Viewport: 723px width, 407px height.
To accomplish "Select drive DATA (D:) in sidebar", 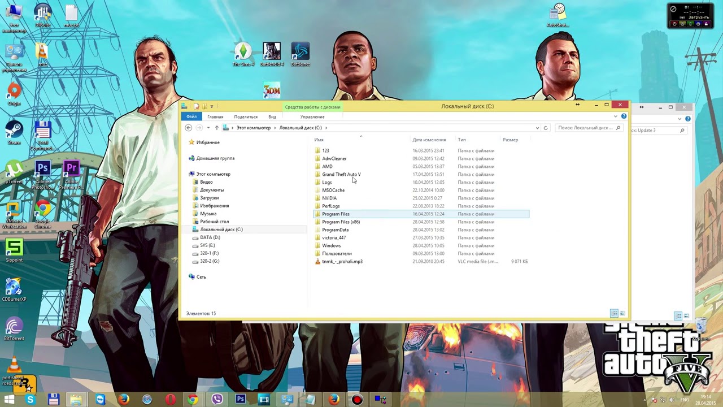I will 210,237.
